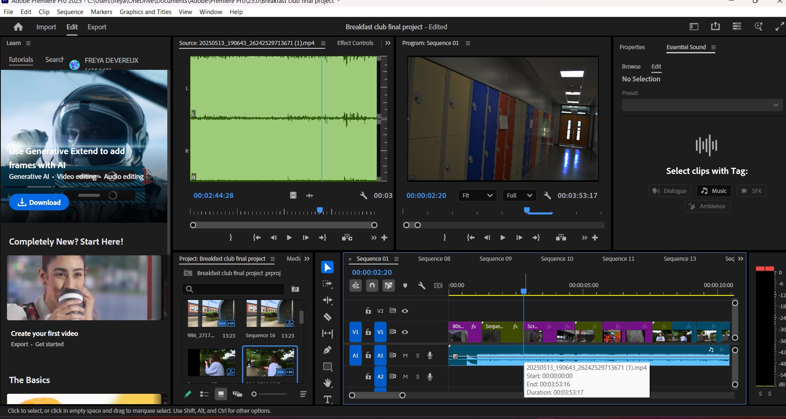Tag clips as Music
This screenshot has width=786, height=419.
714,190
